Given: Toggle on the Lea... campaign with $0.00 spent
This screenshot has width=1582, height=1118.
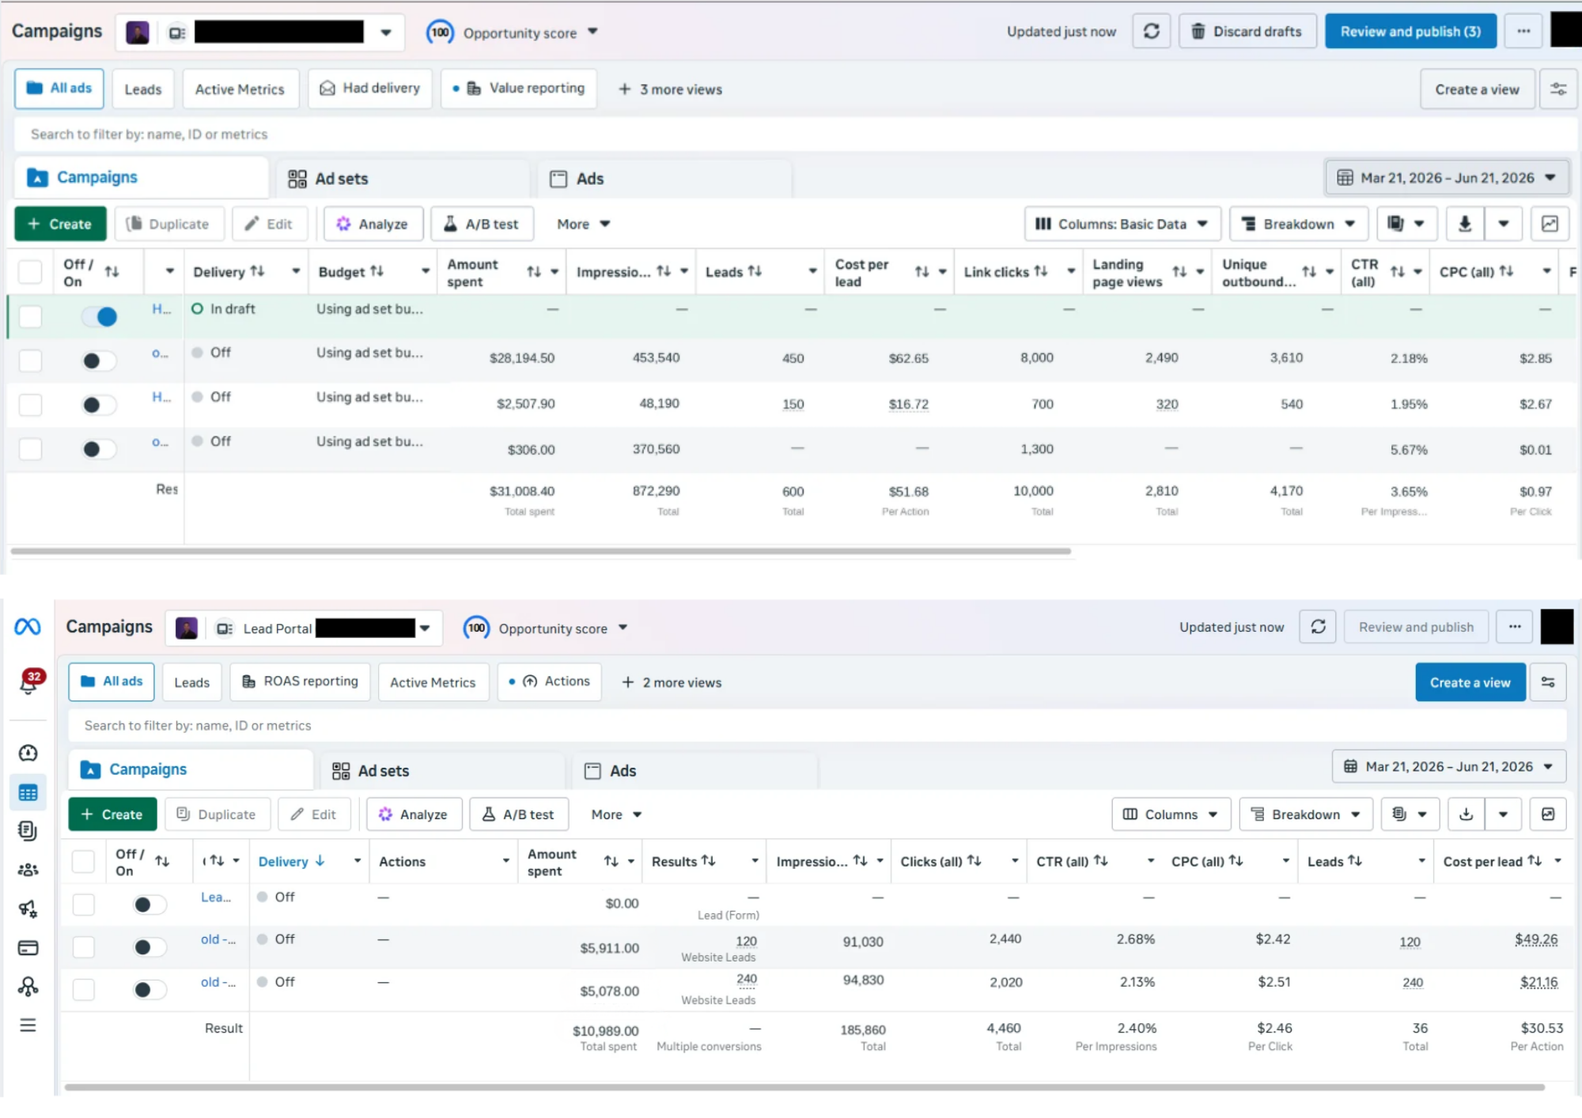Looking at the screenshot, I should coord(149,905).
